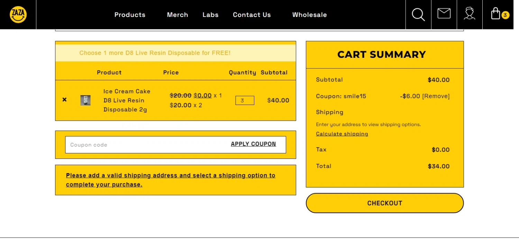Click the $20.00 x 2 price line
The height and width of the screenshot is (244, 519).
(x=186, y=105)
